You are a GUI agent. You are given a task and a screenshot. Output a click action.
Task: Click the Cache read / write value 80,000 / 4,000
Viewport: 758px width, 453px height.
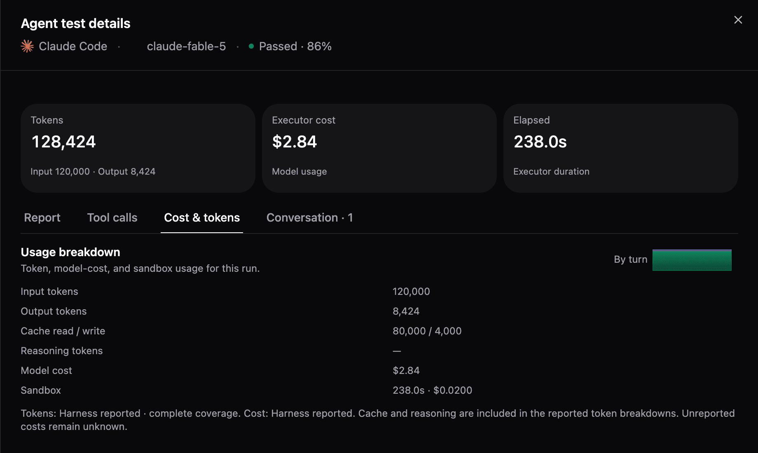[427, 331]
